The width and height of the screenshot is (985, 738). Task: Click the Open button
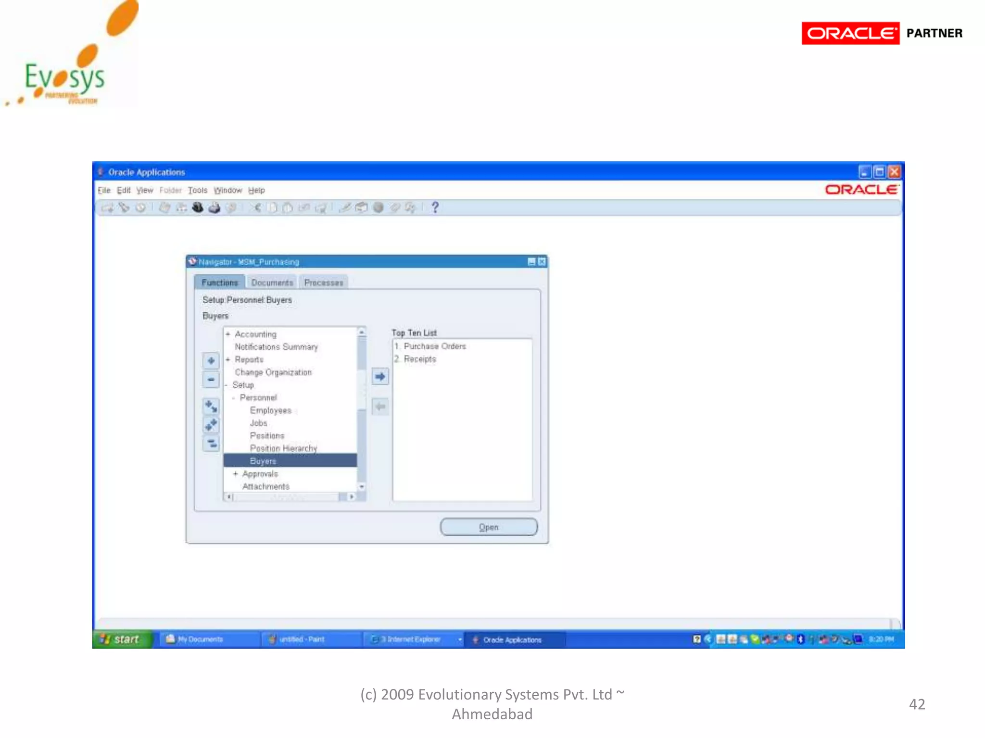489,527
